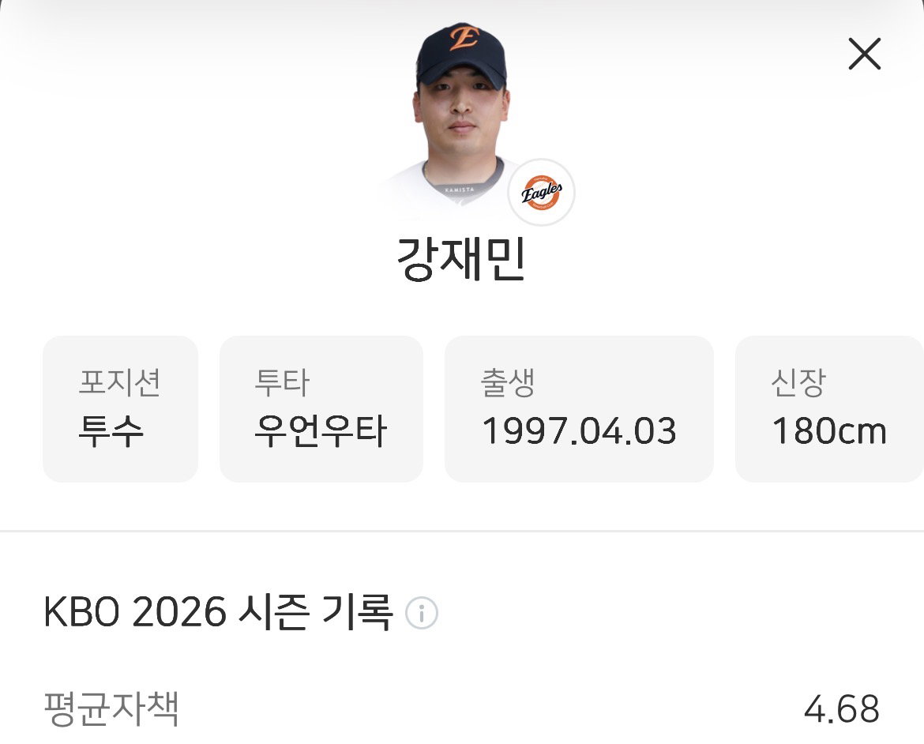Close the player profile with the X
Screen dimensions: 924x744
coord(865,54)
